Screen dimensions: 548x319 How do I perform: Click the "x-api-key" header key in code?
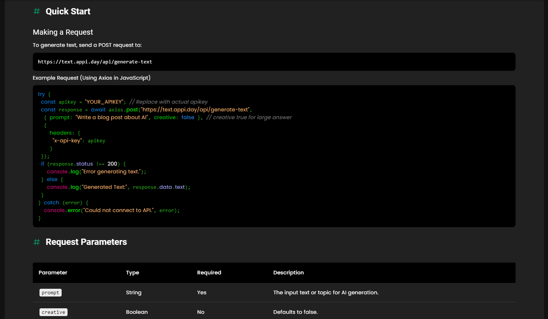67,141
